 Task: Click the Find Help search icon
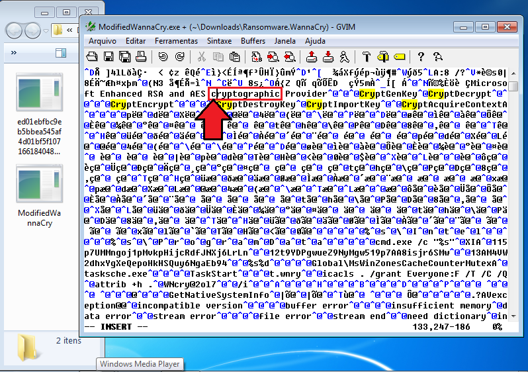tap(438, 57)
